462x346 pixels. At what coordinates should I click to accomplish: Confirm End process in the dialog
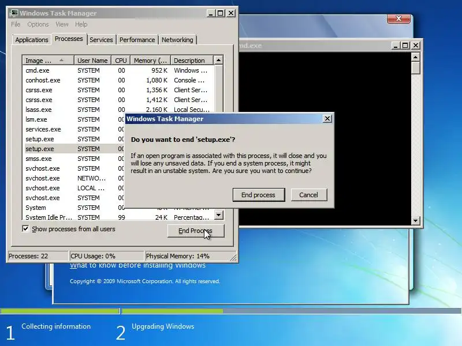click(x=258, y=195)
